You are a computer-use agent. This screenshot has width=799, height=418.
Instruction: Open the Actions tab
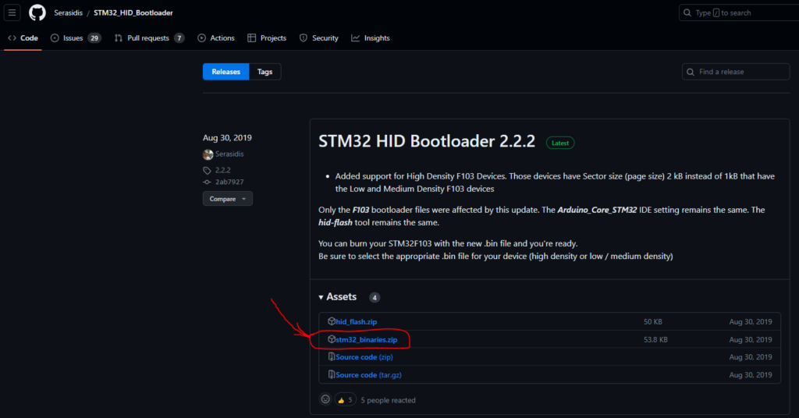click(216, 38)
